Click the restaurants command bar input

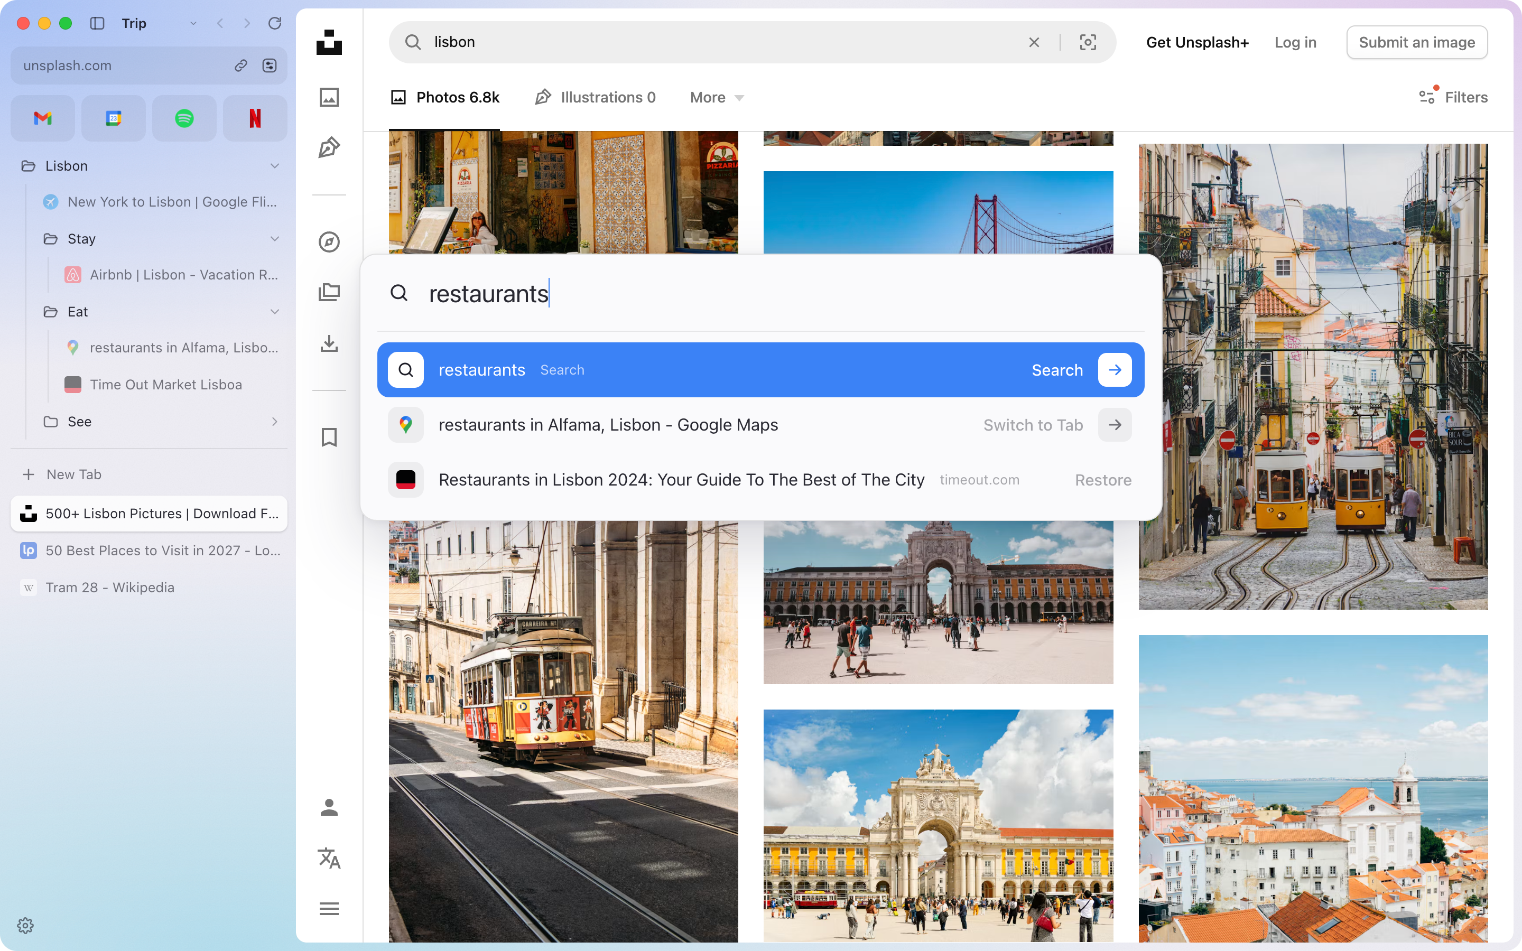click(x=760, y=294)
